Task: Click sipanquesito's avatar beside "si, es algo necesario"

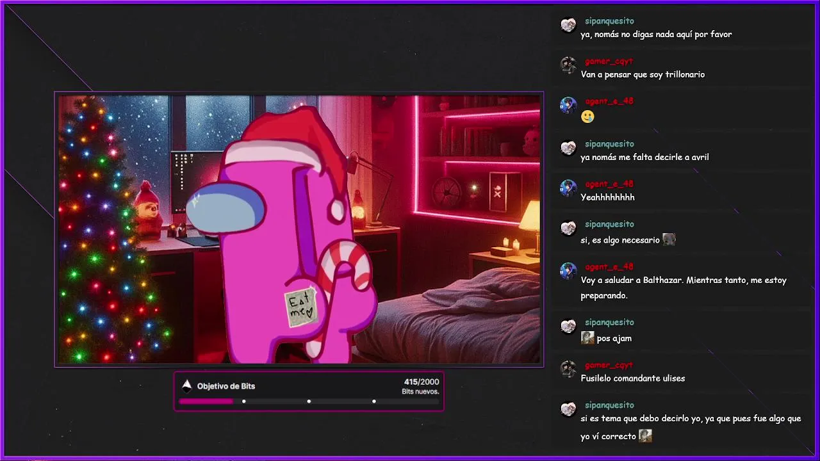Action: (568, 228)
